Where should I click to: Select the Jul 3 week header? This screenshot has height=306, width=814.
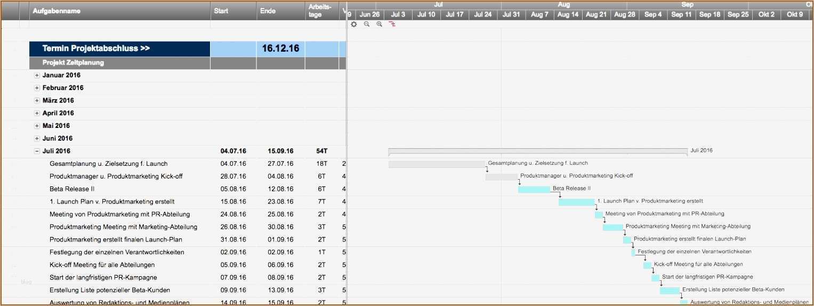[398, 14]
